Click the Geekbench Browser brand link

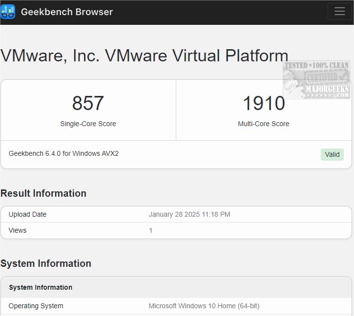(x=66, y=12)
